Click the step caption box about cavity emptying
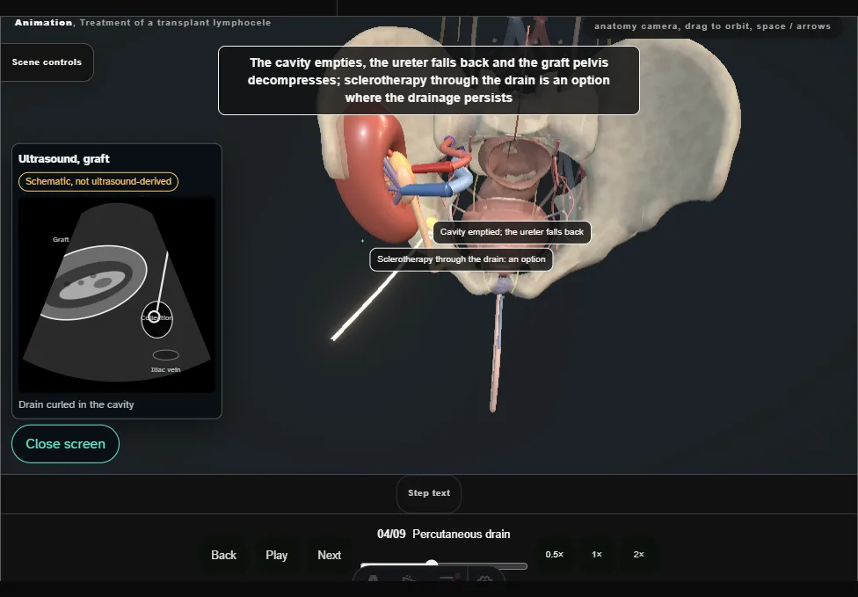Viewport: 858px width, 597px height. (x=428, y=80)
